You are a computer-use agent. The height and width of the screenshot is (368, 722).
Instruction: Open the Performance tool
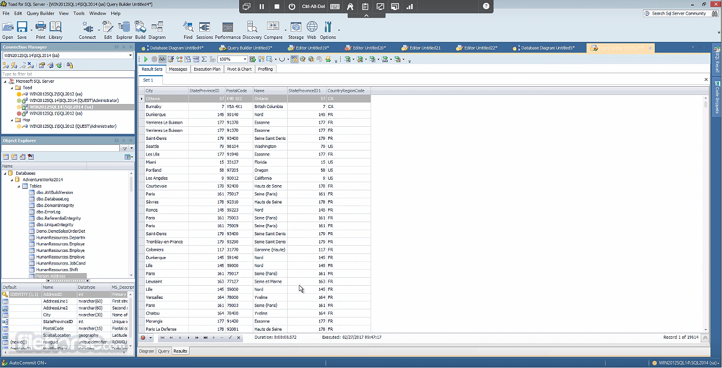tap(228, 30)
